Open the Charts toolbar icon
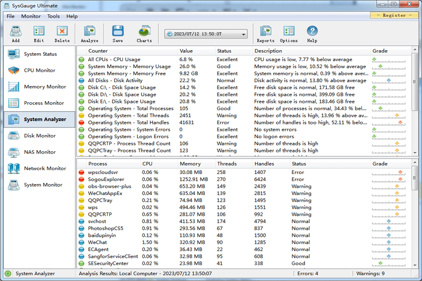The image size is (422, 281). [x=144, y=33]
